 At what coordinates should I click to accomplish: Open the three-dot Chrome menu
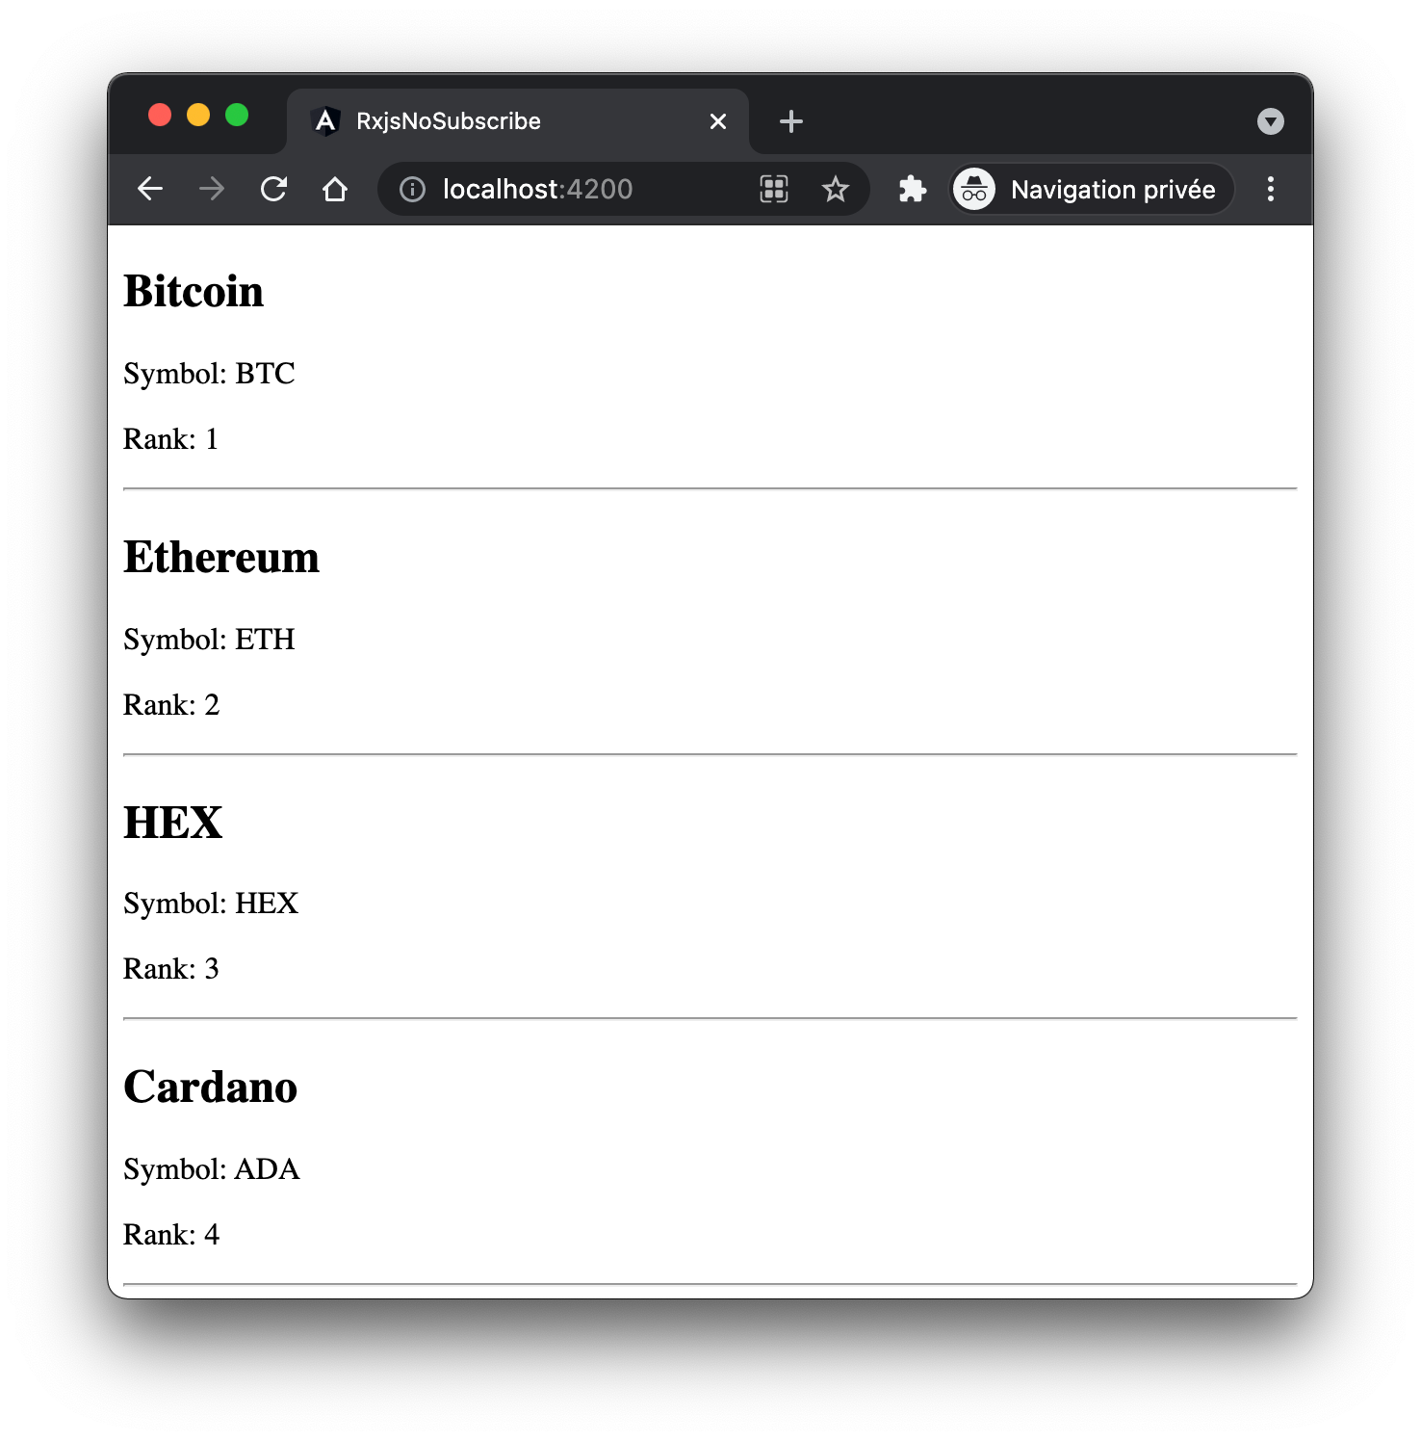pos(1271,189)
